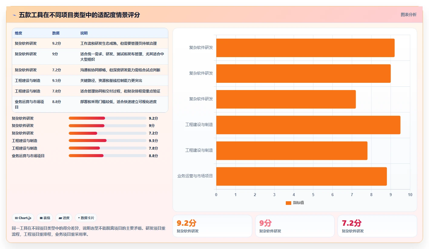Image resolution: width=429 pixels, height=249 pixels.
Task: Click the 业务运营与市场项目 progress row label
Action: [x=28, y=156]
